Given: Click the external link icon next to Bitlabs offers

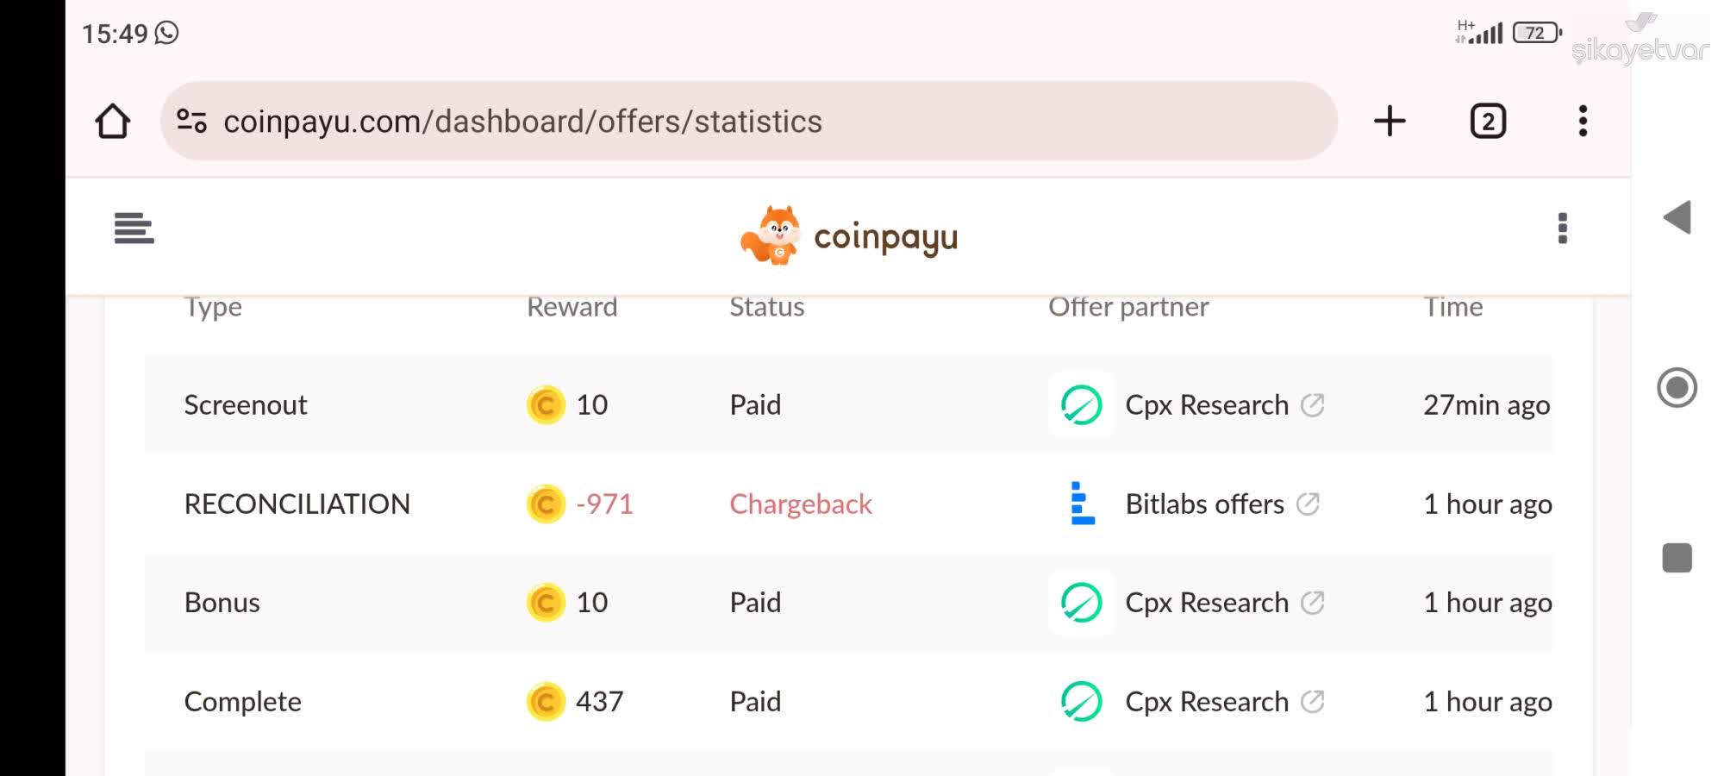Looking at the screenshot, I should [x=1310, y=504].
